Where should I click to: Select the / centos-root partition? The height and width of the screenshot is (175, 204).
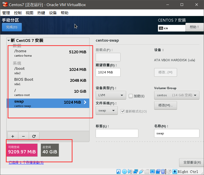(x=48, y=92)
